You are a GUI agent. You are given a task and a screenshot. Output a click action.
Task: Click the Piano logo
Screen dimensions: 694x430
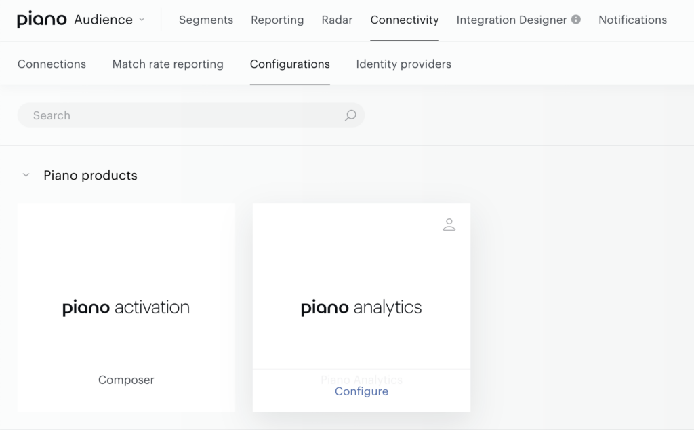click(41, 20)
